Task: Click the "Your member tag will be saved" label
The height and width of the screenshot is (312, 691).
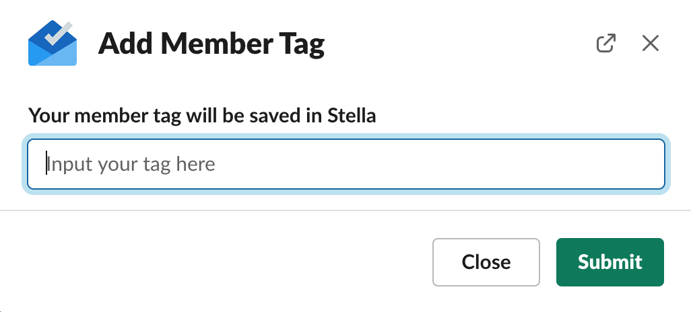Action: coord(202,116)
